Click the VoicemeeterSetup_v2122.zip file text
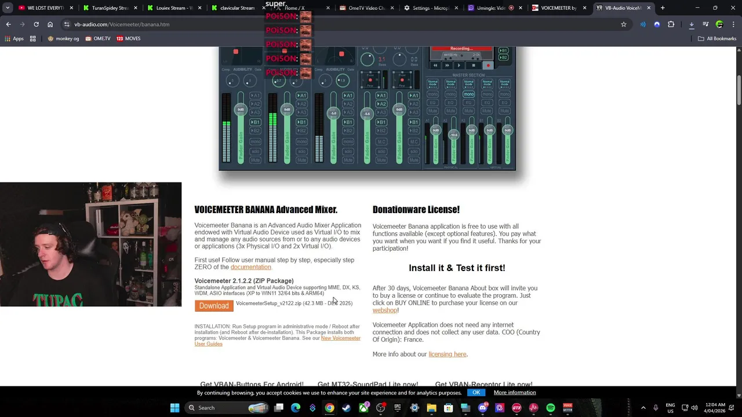 coord(268,303)
